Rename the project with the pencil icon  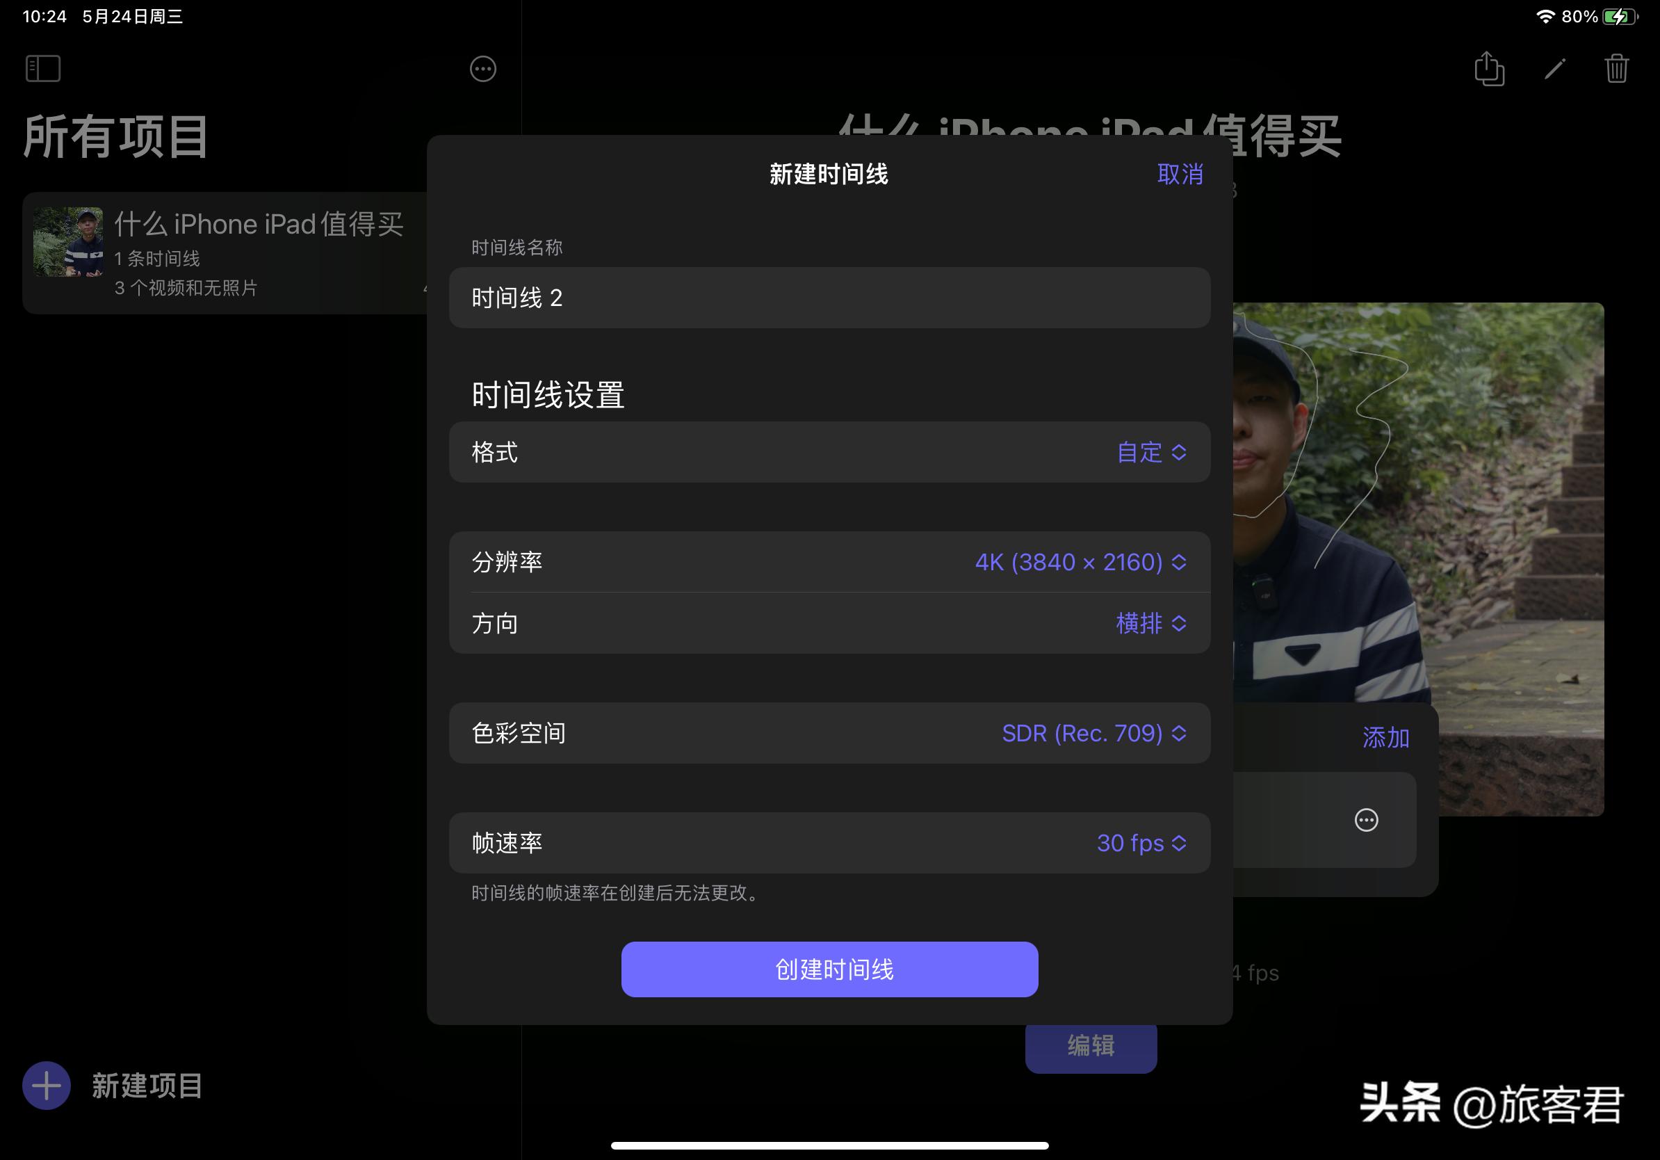[1554, 69]
